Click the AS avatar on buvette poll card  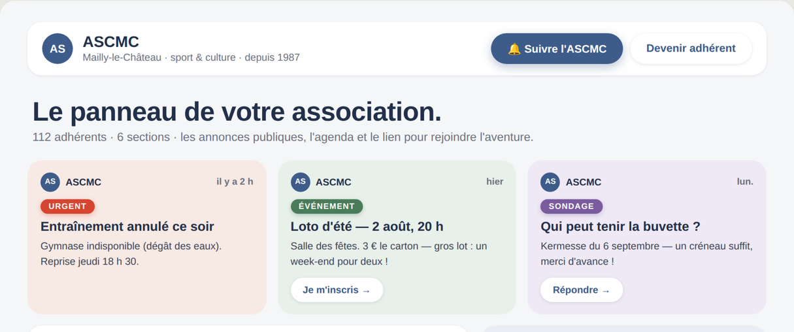coord(550,182)
